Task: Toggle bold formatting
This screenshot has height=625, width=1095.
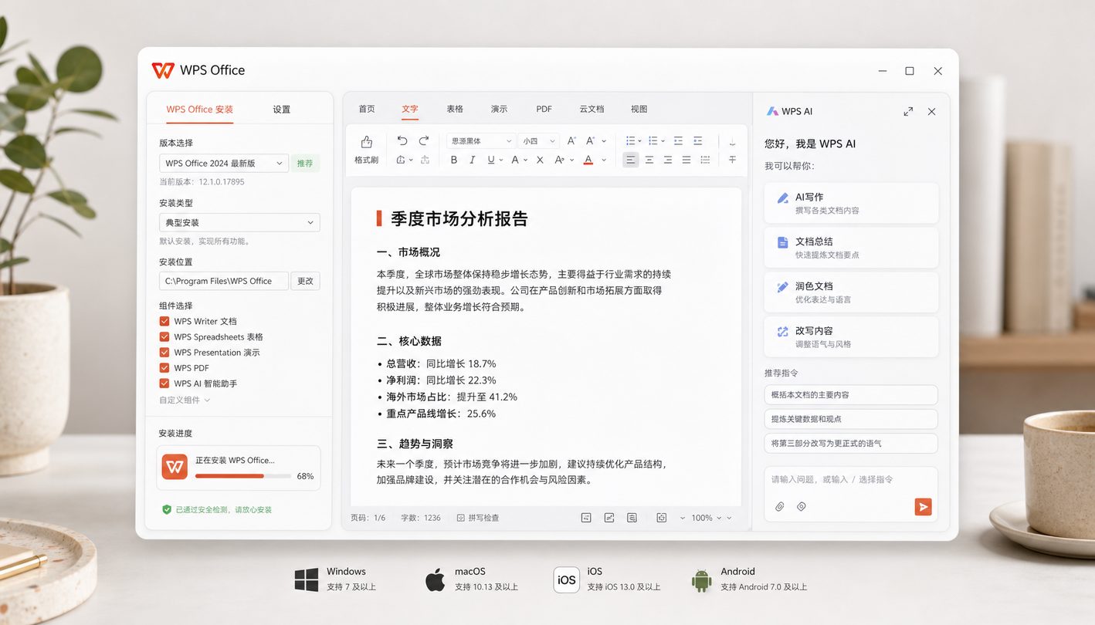Action: click(x=453, y=160)
